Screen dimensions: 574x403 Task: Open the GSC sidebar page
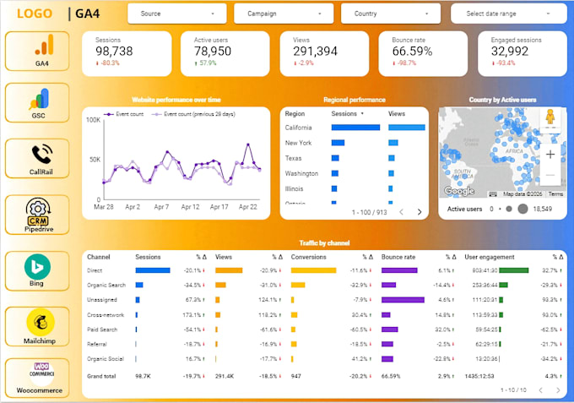[37, 102]
